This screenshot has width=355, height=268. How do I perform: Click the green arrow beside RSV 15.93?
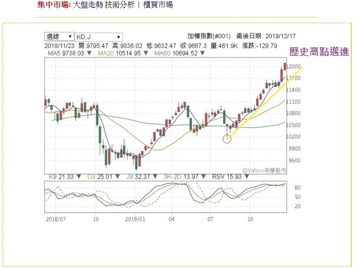tap(247, 177)
